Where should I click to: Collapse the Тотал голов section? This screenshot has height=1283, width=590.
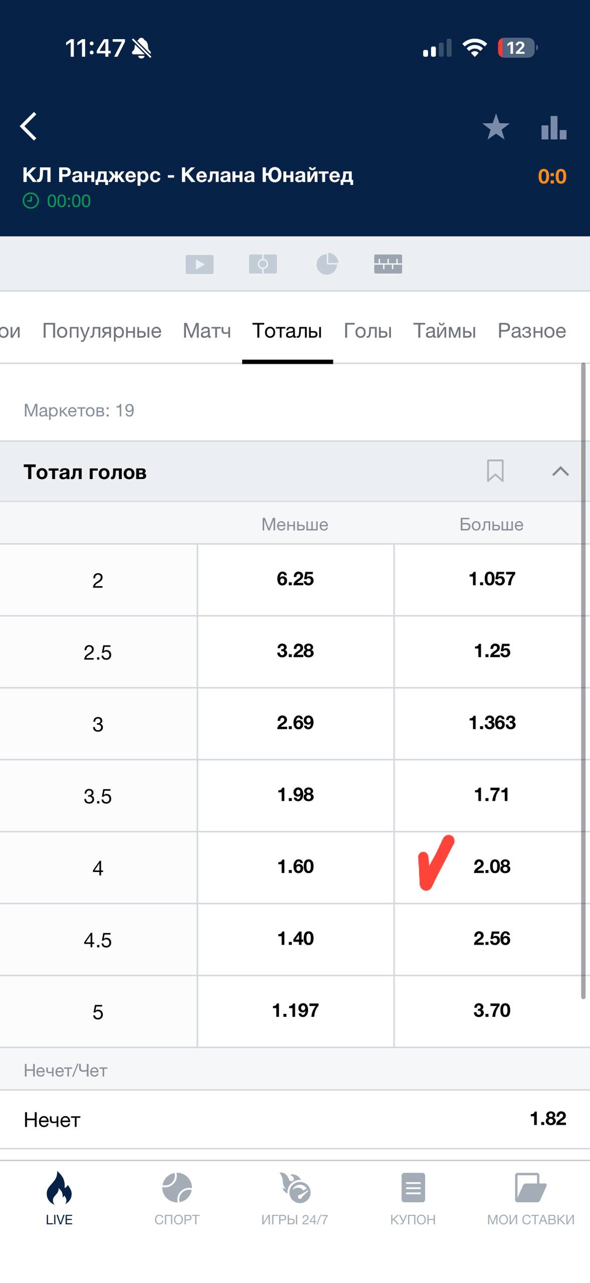[560, 471]
